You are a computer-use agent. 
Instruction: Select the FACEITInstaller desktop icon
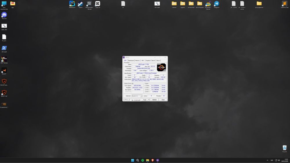[4, 82]
